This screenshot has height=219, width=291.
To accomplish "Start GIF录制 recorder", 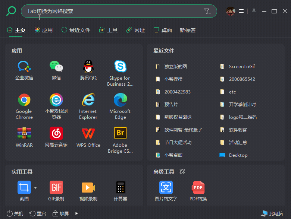I will pos(56,191).
